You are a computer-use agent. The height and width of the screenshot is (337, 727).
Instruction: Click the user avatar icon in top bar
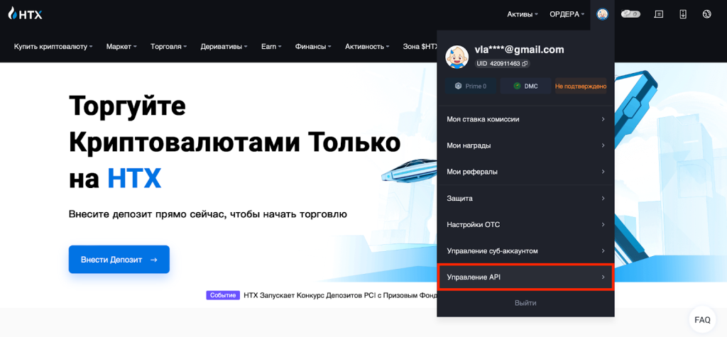point(602,13)
